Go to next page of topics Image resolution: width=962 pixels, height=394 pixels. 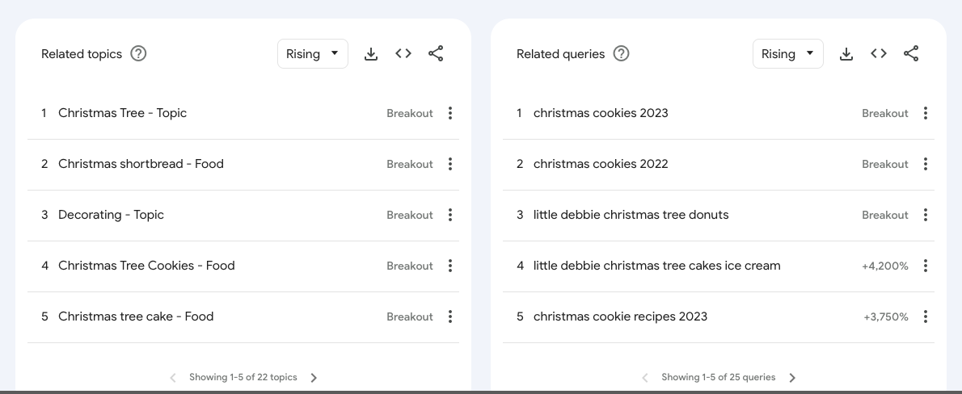point(314,378)
